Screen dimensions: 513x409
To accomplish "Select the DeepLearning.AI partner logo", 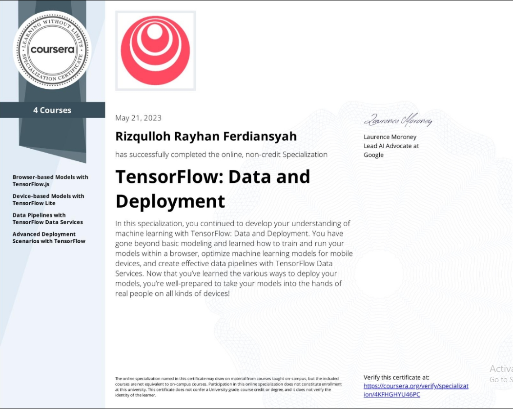I will pos(155,50).
